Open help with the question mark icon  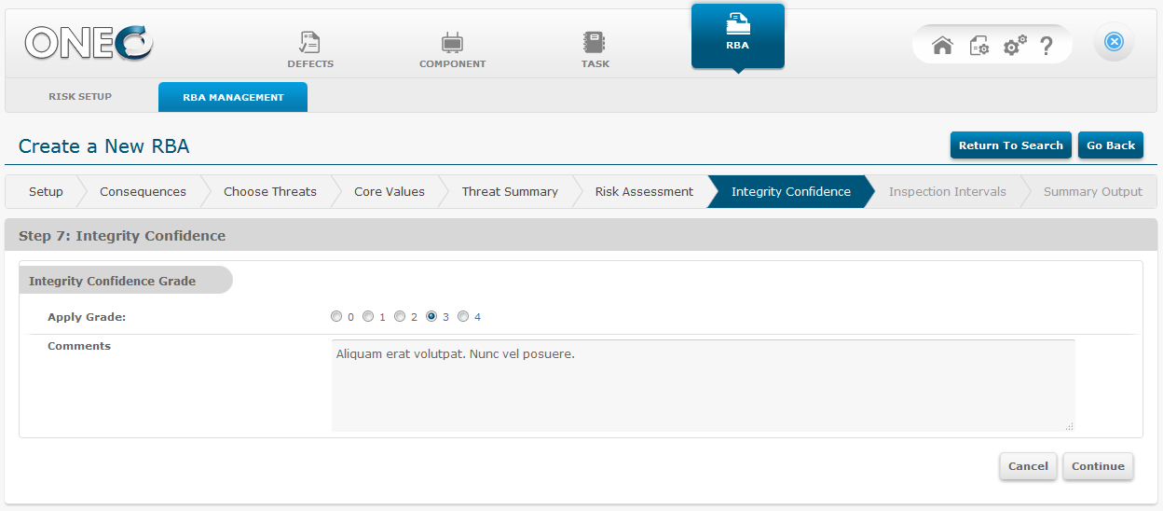1047,45
